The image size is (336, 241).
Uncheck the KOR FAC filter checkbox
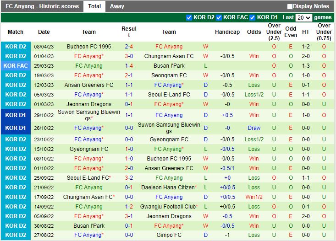pyautogui.click(x=219, y=17)
